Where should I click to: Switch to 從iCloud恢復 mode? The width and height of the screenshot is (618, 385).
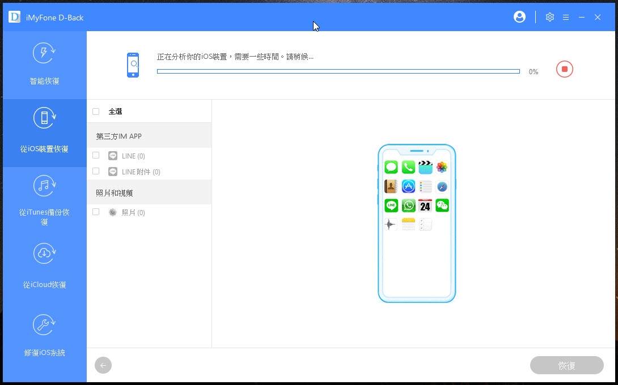(45, 269)
